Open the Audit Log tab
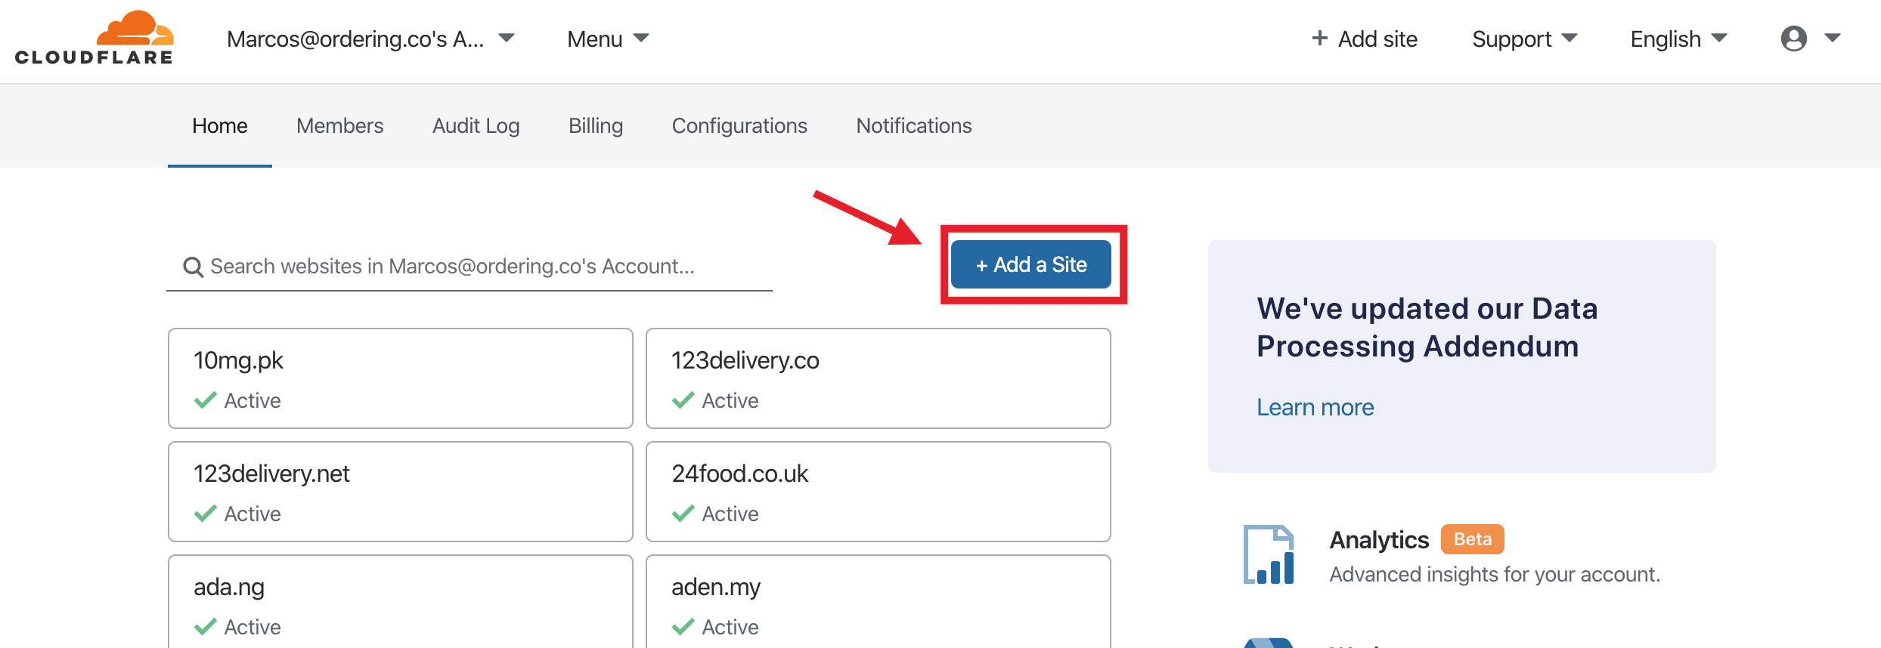 coord(476,125)
